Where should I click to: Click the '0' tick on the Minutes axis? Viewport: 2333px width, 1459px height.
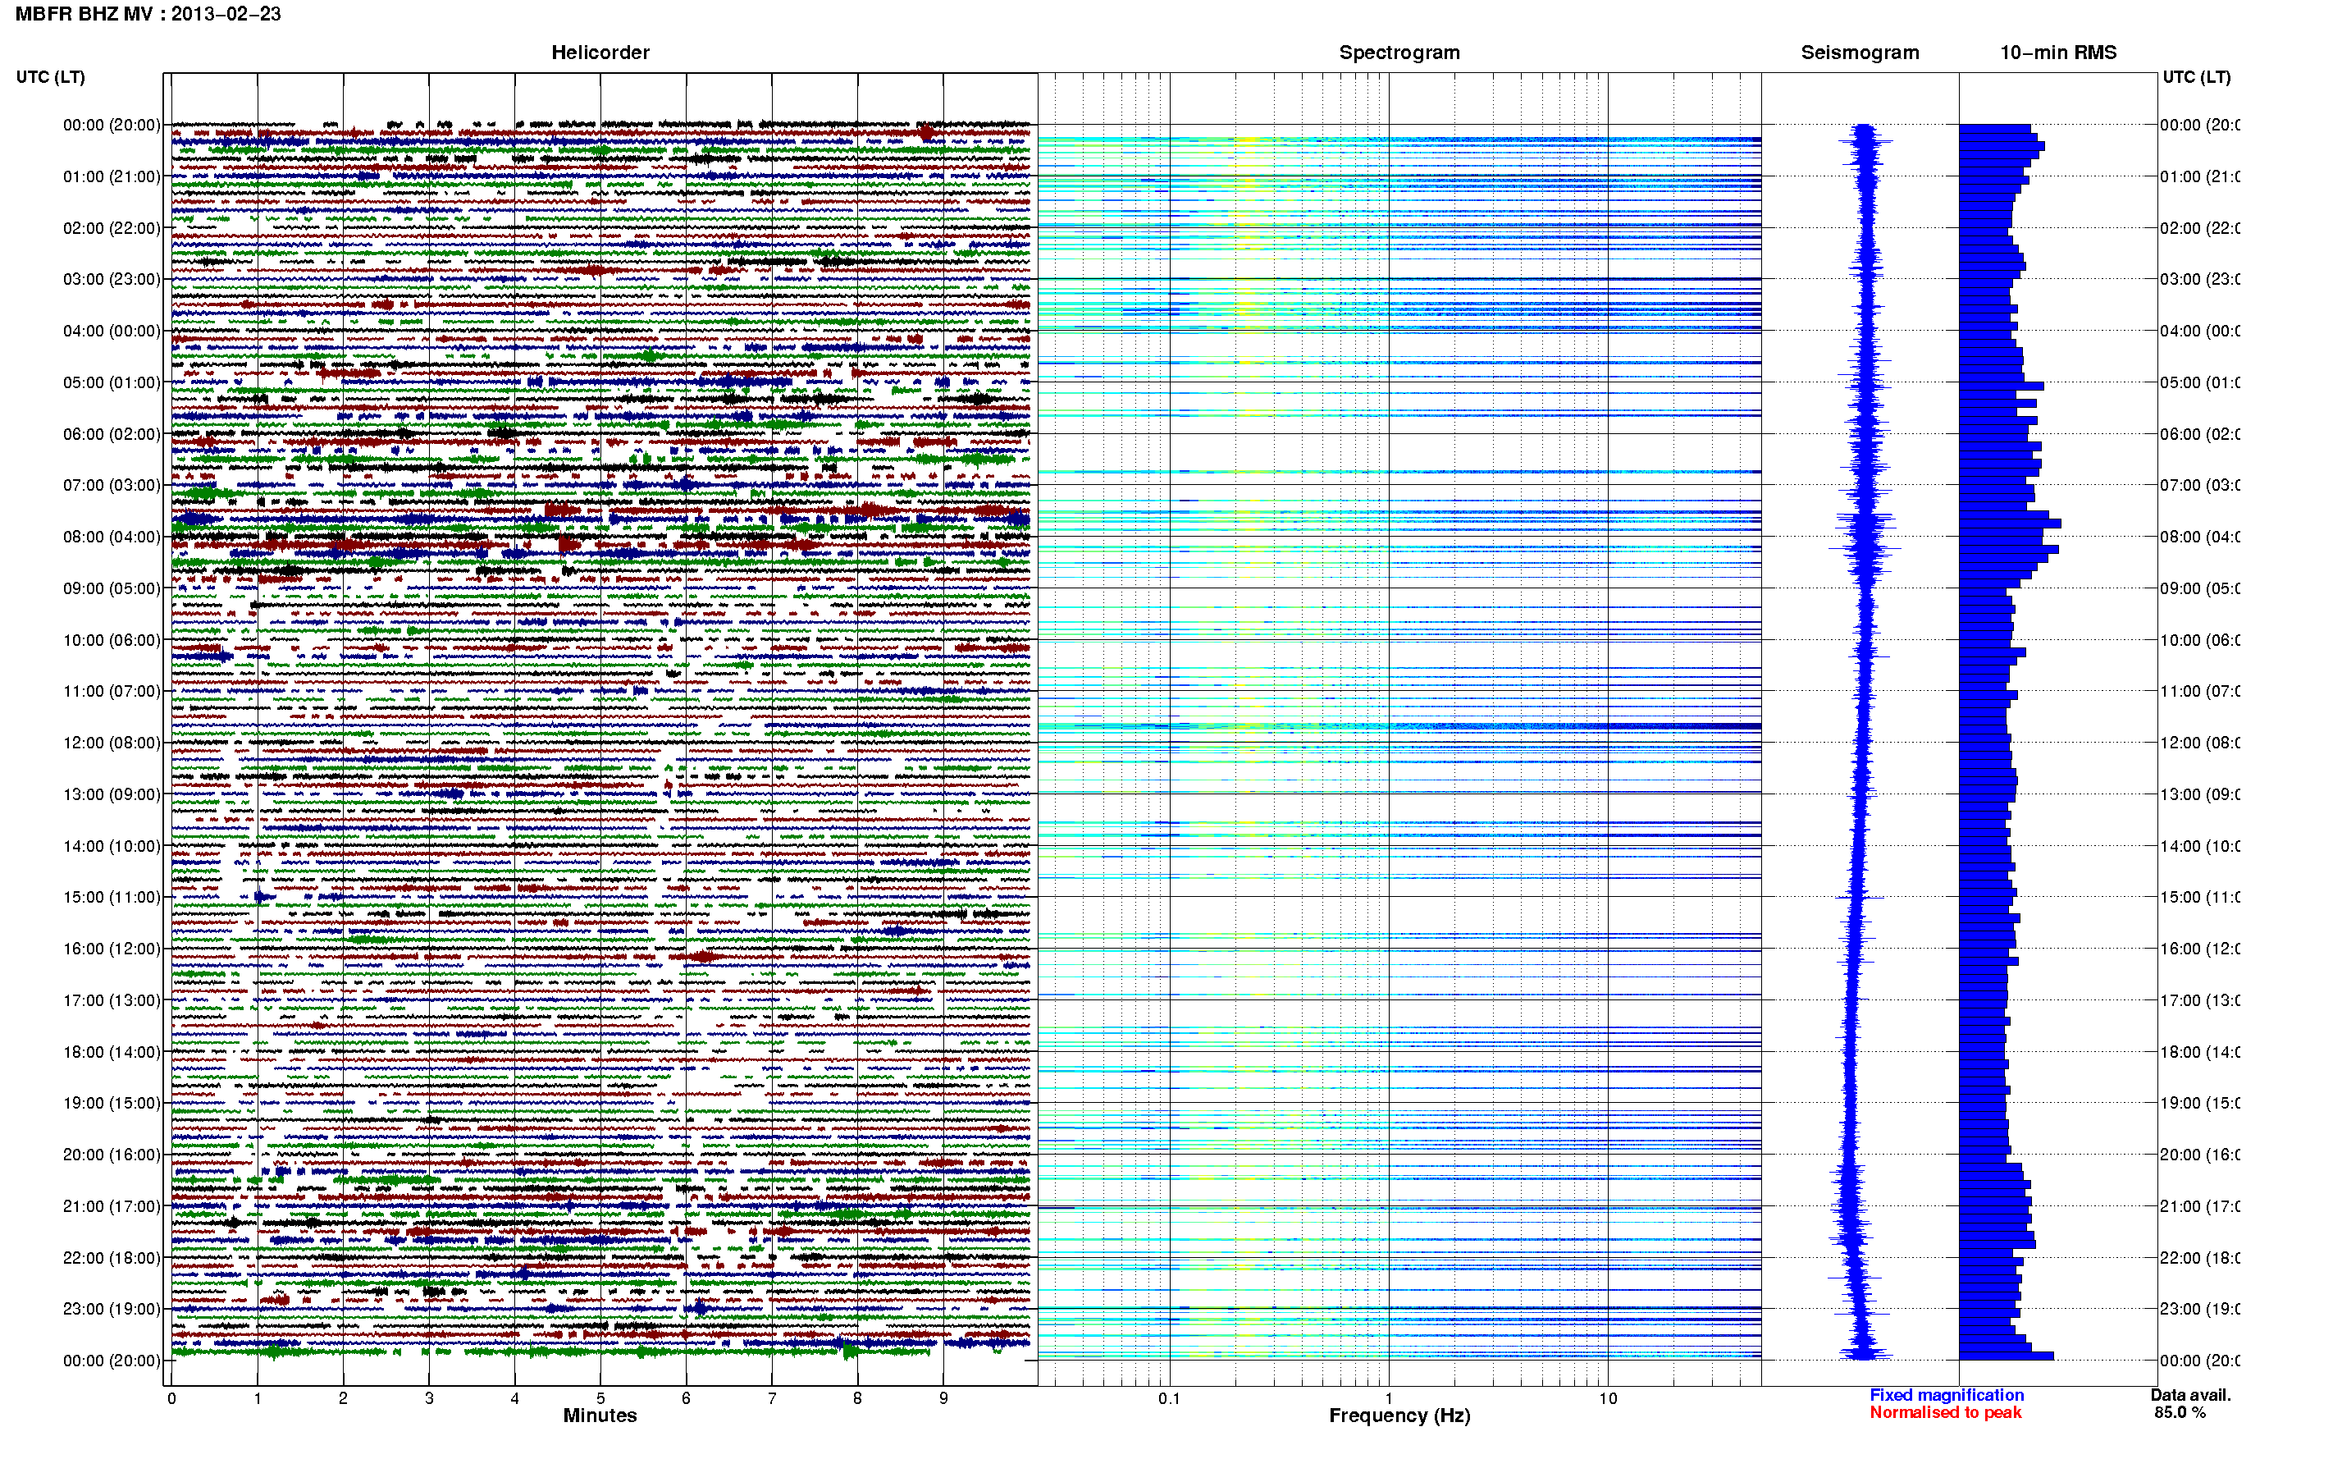point(171,1398)
